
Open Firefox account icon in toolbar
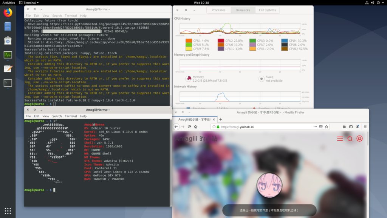click(x=358, y=127)
